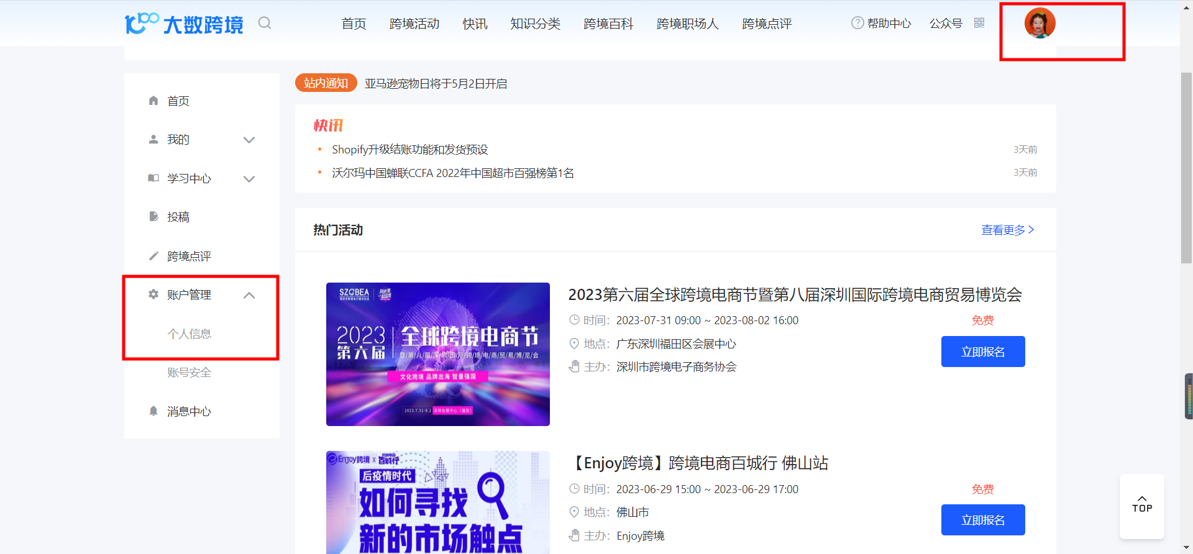Go to 首页 in top navigation
1193x554 pixels.
pos(354,24)
